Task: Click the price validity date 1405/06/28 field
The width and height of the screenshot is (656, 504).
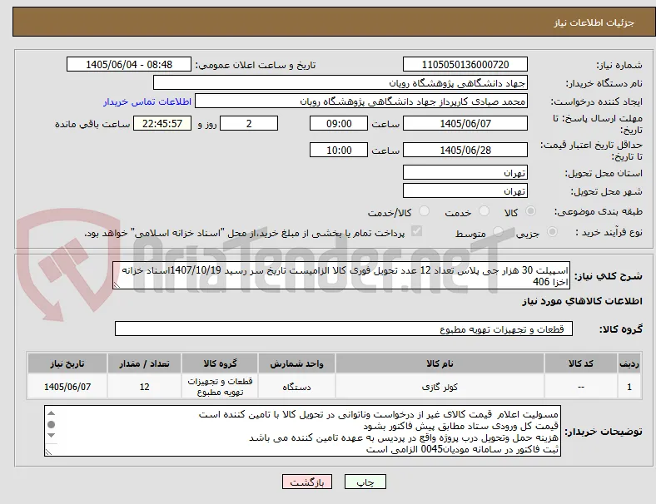Action: [465, 150]
